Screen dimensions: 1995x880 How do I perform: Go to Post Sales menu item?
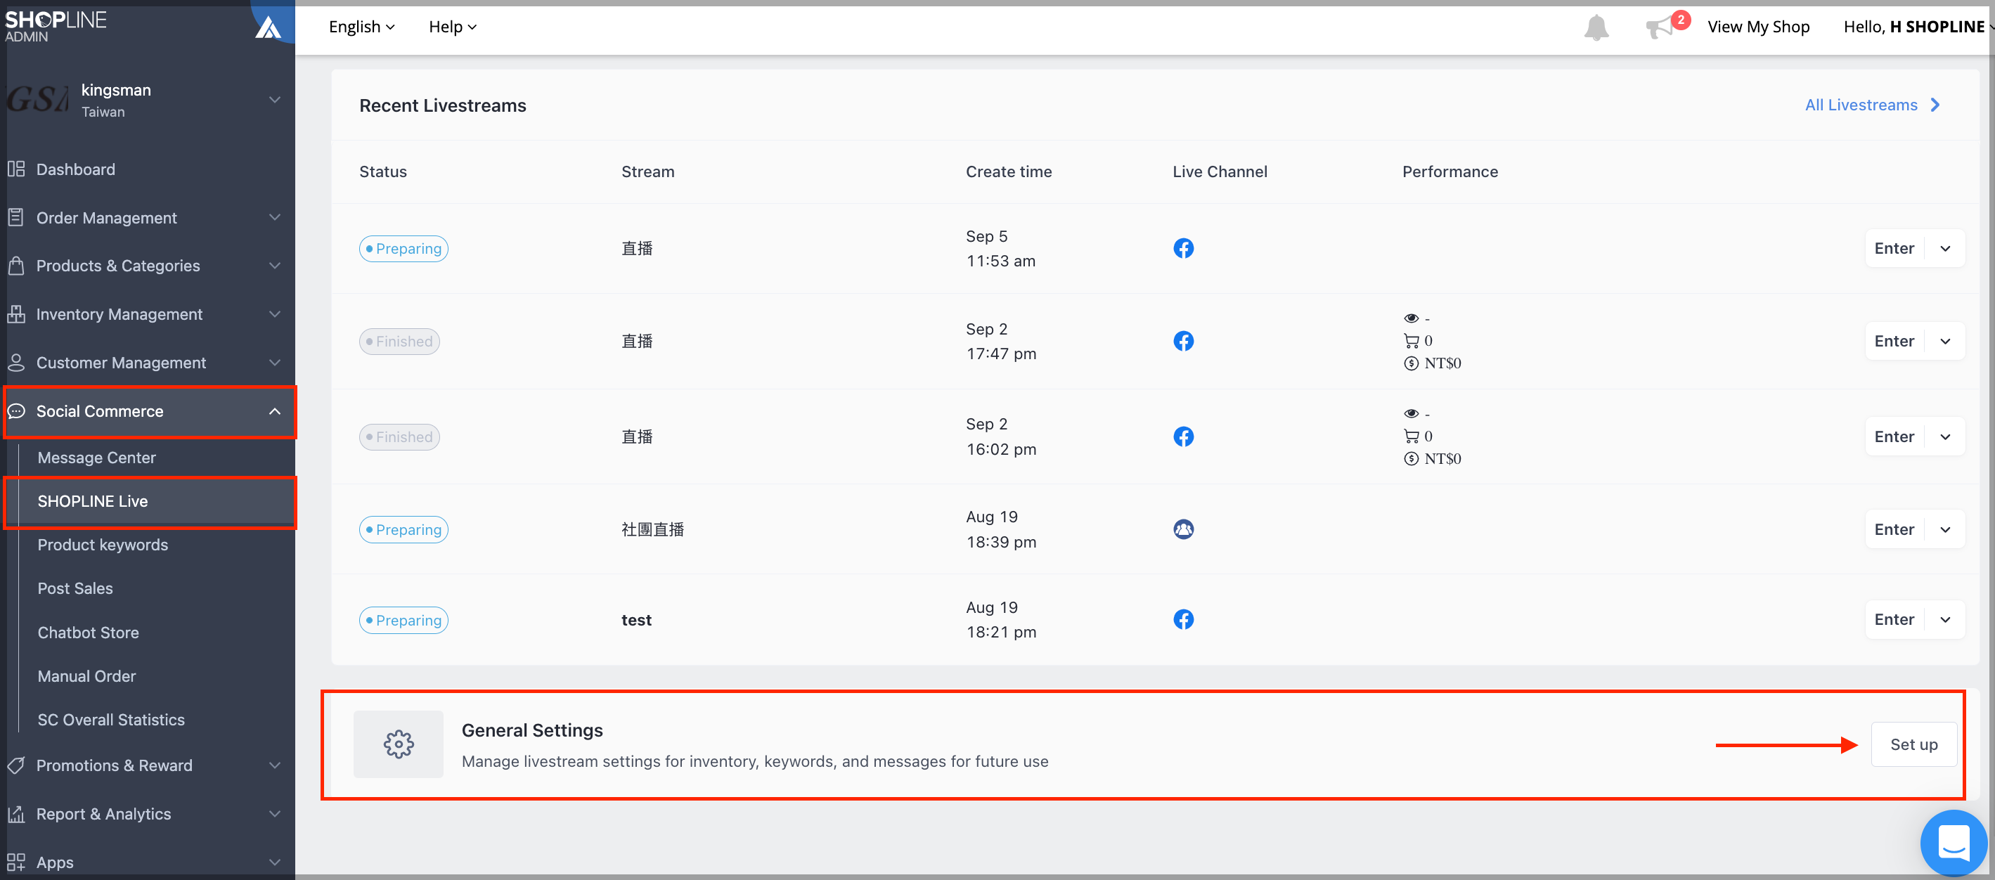coord(75,589)
